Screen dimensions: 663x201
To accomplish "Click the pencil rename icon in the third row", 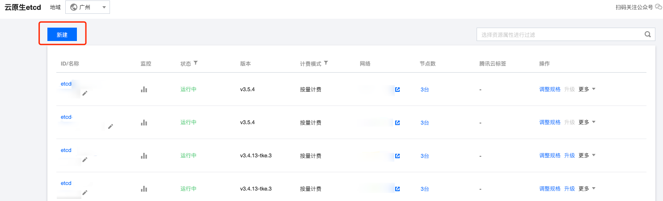I will pyautogui.click(x=84, y=159).
